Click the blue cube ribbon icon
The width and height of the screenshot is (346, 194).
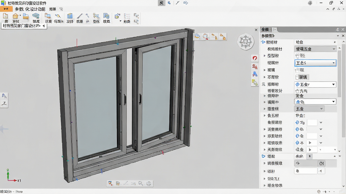click(70, 16)
